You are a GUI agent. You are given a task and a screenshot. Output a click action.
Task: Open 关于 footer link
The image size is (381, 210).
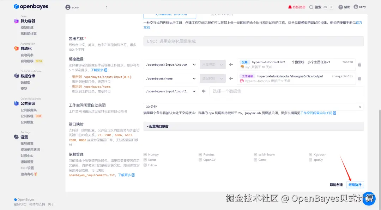51,204
